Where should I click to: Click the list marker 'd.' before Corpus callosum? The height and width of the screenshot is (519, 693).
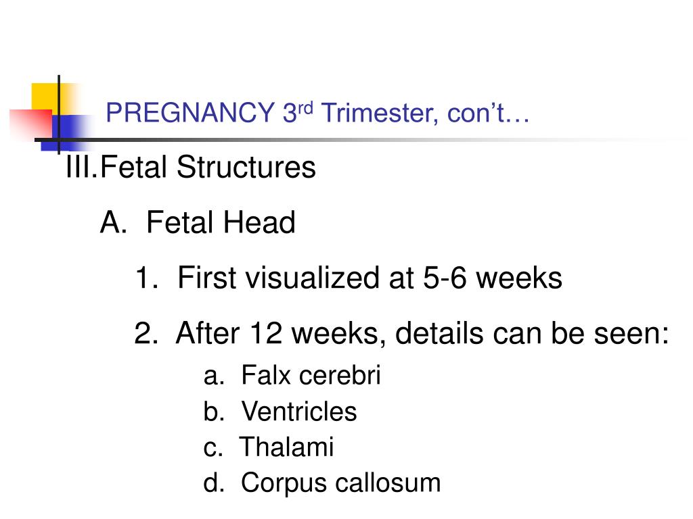(x=214, y=483)
